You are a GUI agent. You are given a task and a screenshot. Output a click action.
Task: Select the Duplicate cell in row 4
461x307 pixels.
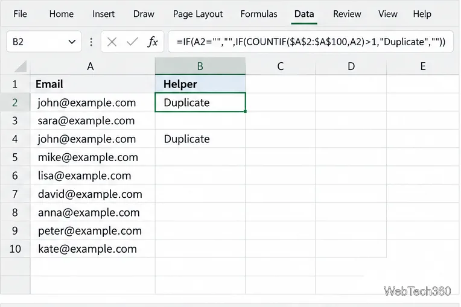pos(200,139)
